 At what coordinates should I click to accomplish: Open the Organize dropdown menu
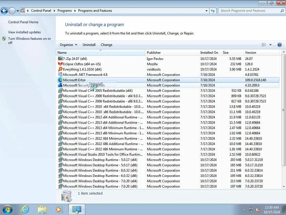[x=68, y=45]
